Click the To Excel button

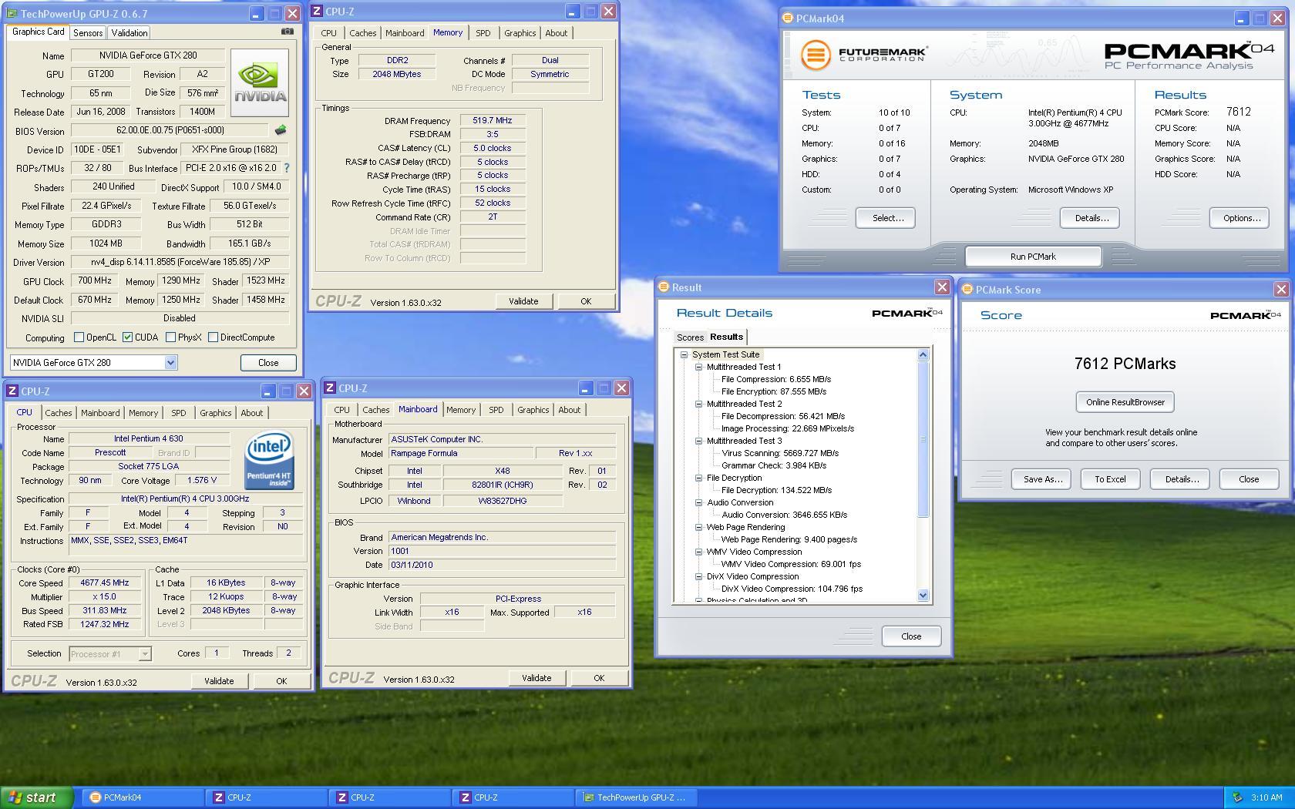point(1110,479)
